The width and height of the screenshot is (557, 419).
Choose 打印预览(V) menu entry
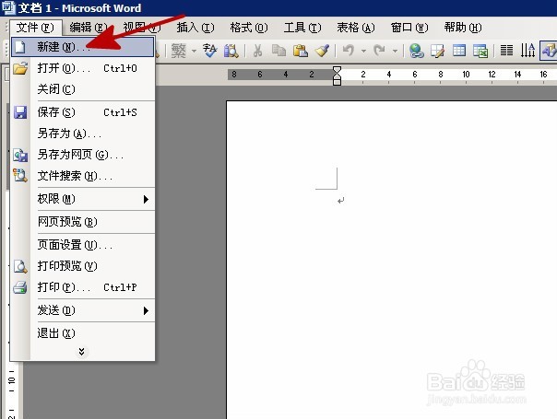[83, 266]
